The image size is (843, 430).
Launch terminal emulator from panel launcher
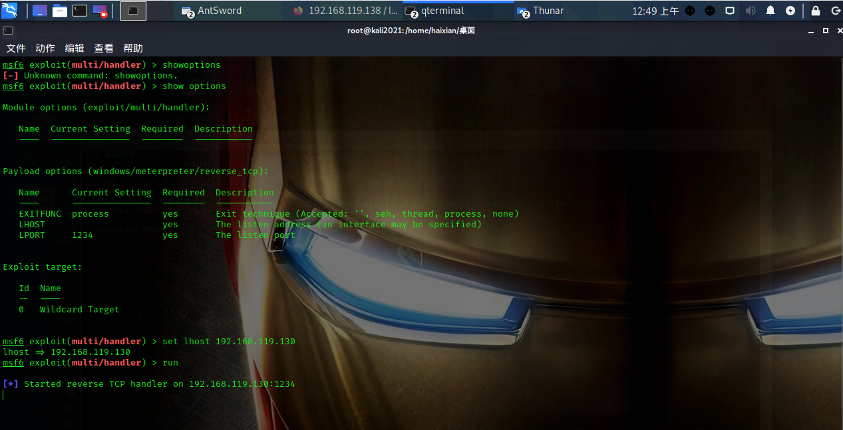point(80,11)
